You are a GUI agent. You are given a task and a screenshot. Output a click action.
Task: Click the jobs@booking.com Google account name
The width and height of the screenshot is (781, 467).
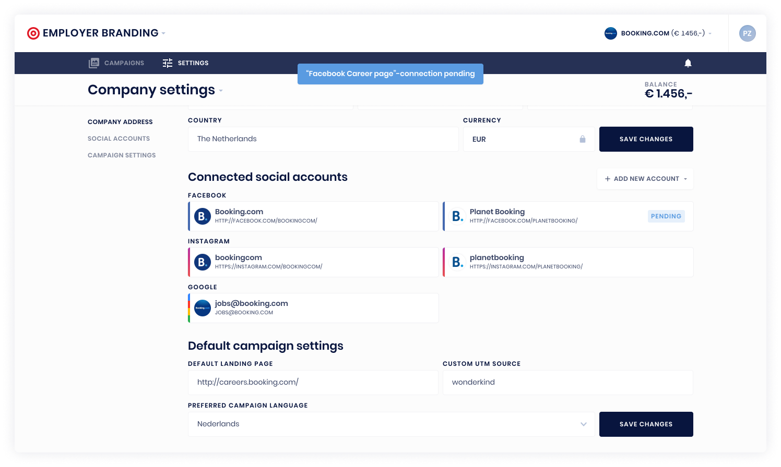[x=252, y=303]
